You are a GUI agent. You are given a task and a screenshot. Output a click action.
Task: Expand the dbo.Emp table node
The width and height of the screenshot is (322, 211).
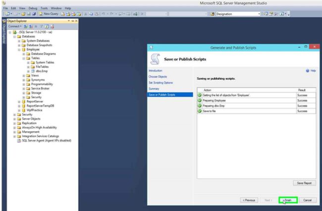[x=28, y=71]
